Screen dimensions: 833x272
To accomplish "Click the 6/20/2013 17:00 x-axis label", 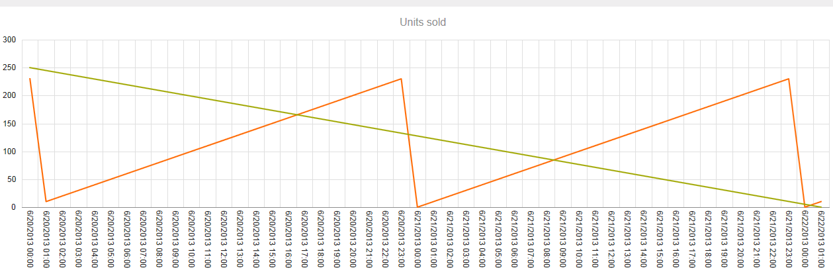I will pos(304,240).
